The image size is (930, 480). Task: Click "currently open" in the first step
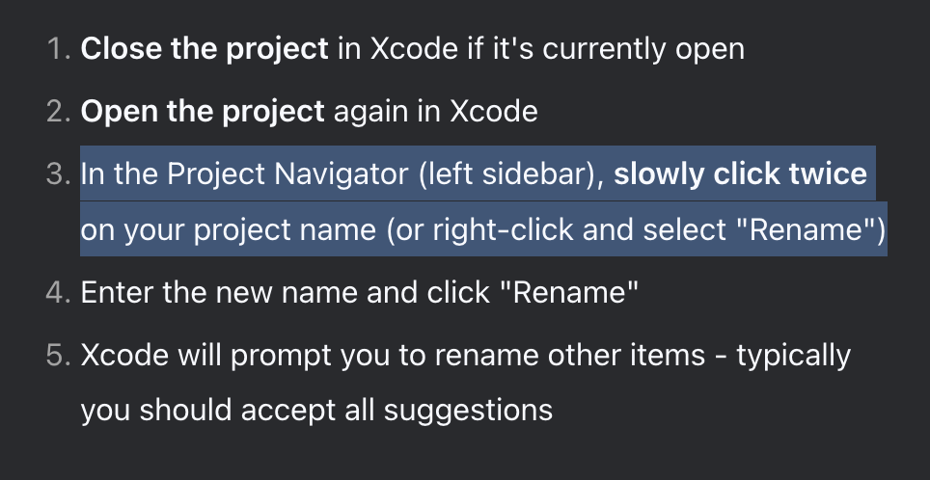643,50
